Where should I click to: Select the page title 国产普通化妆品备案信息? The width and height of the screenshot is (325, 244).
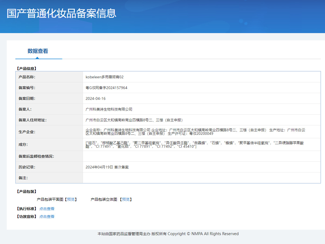[61, 13]
